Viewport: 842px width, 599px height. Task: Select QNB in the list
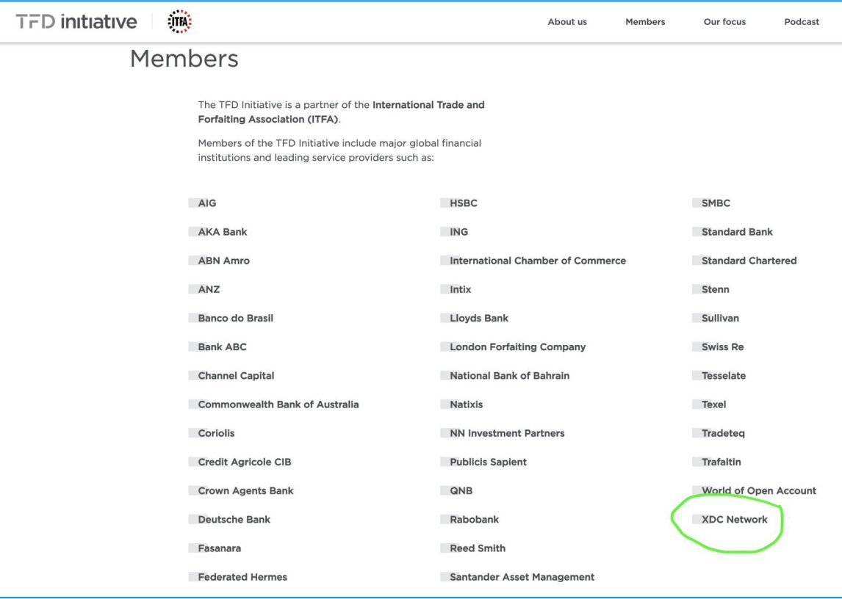(461, 490)
